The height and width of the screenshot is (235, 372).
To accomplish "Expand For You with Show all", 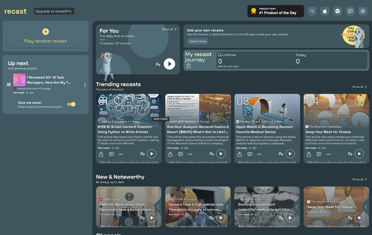I will coord(169,29).
